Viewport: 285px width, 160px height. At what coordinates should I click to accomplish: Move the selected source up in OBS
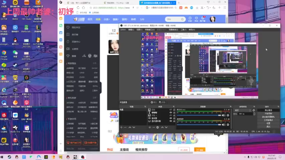pos(162,127)
